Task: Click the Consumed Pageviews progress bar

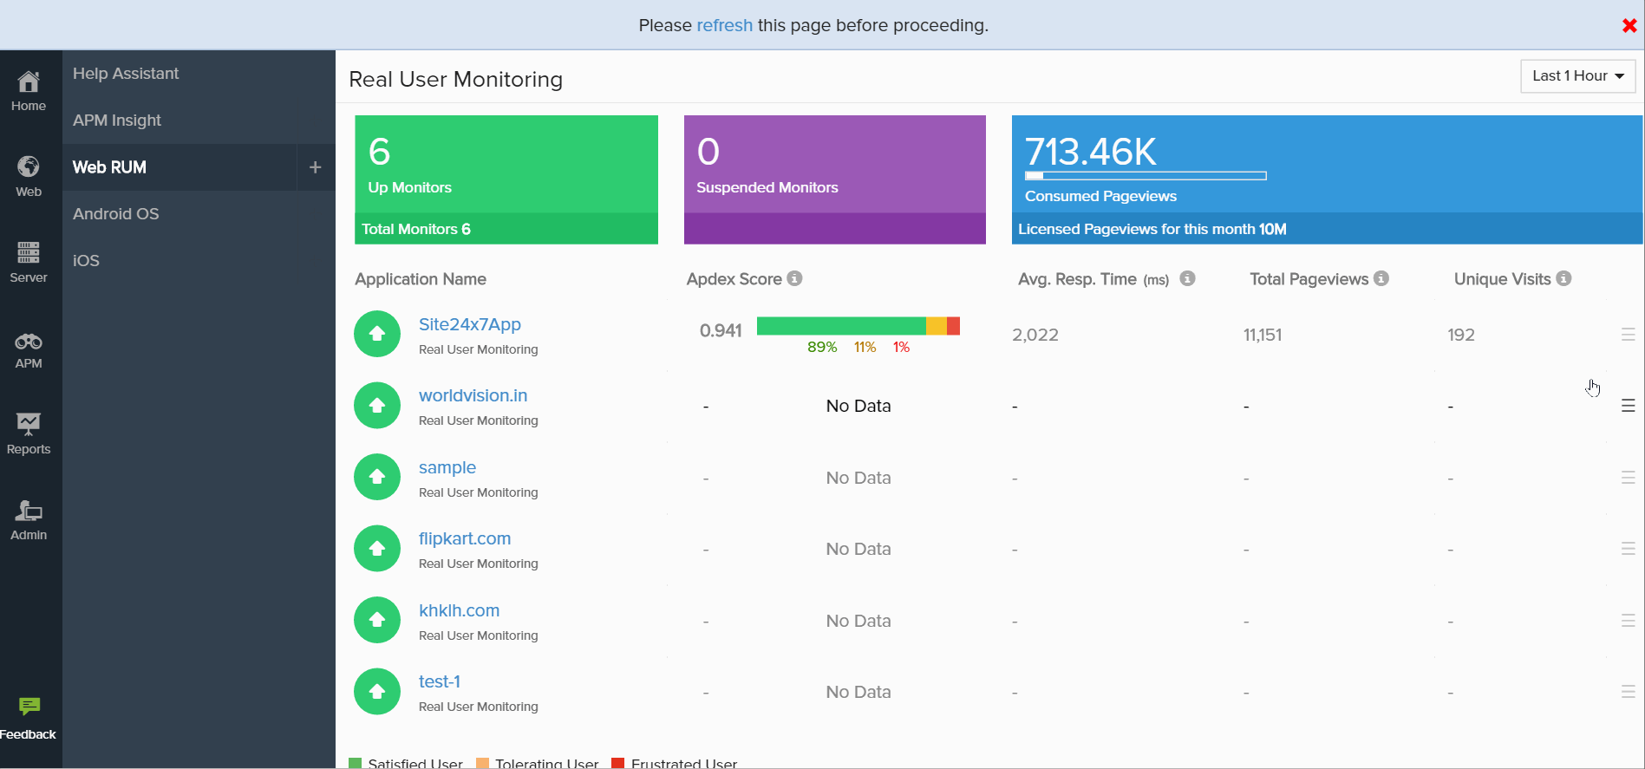Action: 1146,176
